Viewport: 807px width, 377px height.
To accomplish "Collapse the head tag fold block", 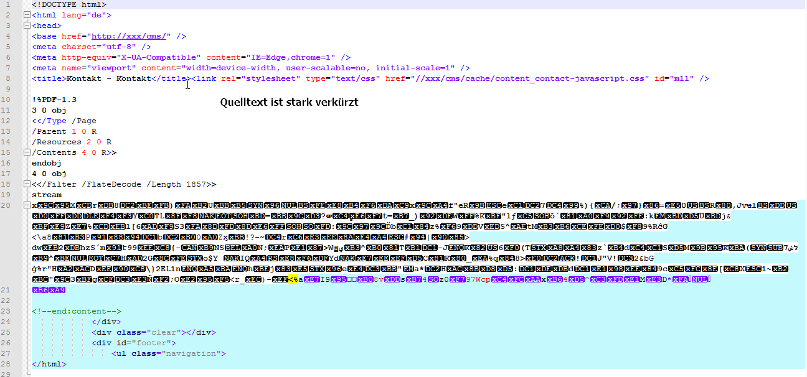I will [26, 26].
